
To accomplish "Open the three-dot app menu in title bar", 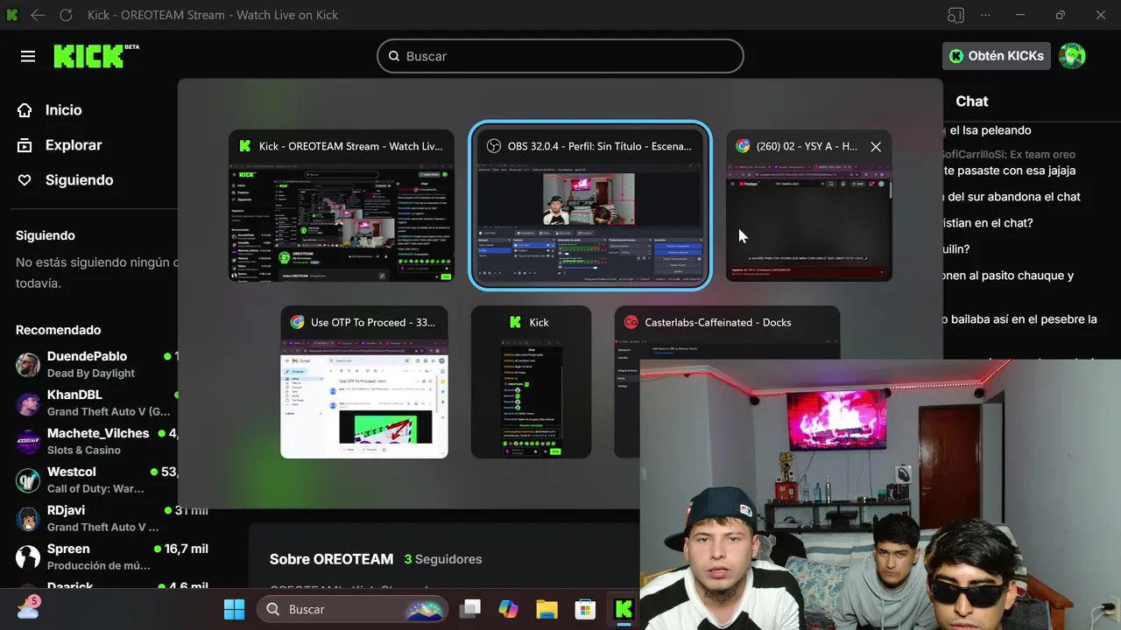I will pyautogui.click(x=986, y=15).
